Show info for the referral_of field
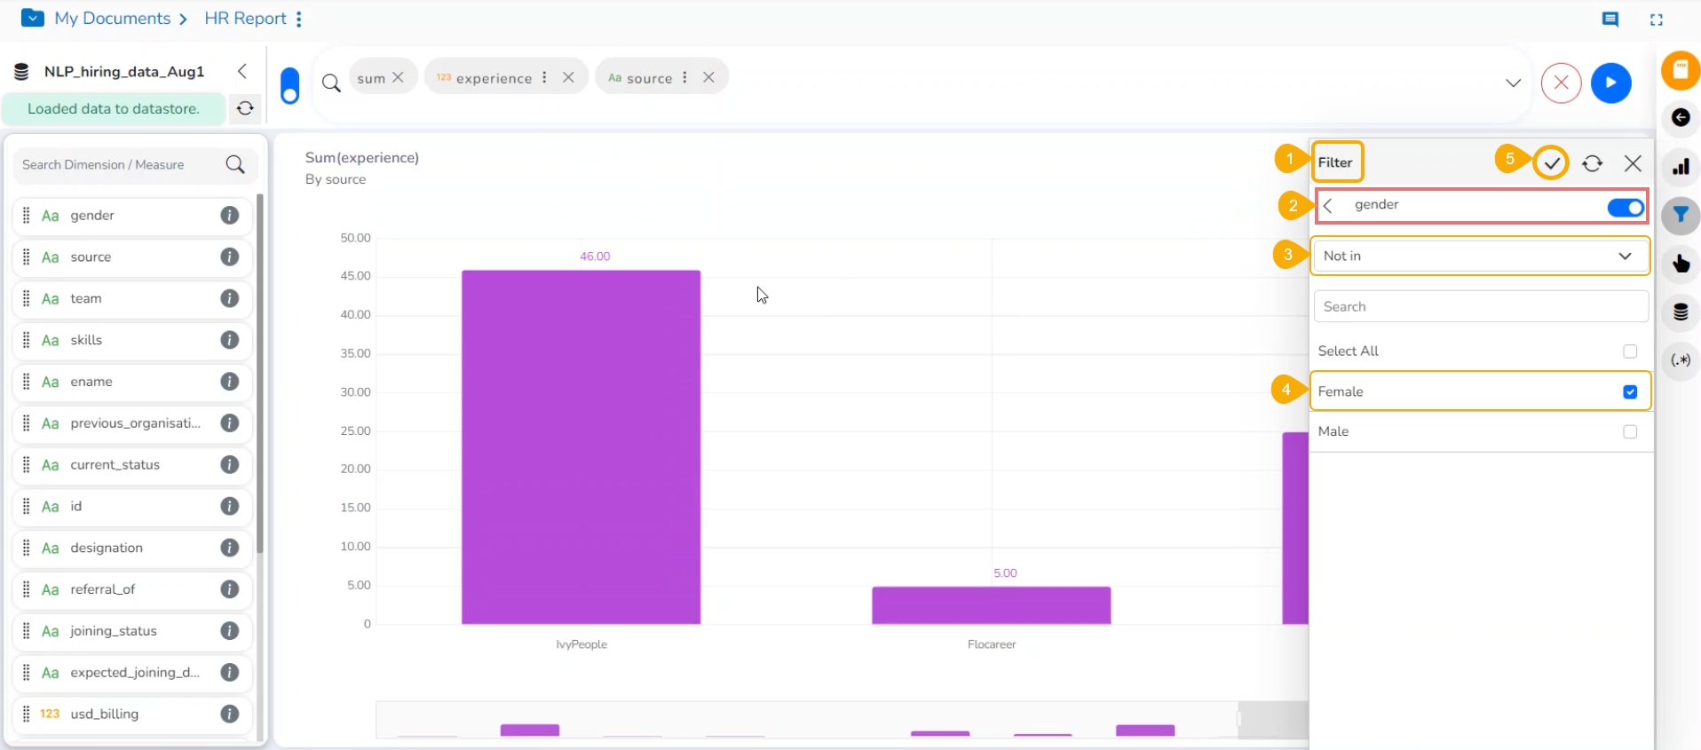 point(230,589)
